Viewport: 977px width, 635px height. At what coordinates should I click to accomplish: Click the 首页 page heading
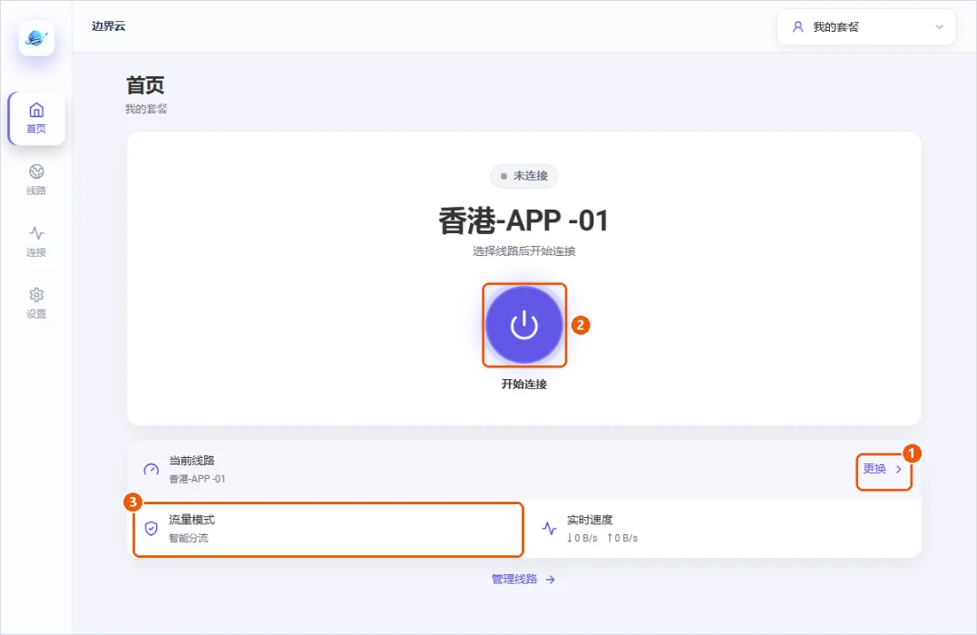click(x=145, y=85)
